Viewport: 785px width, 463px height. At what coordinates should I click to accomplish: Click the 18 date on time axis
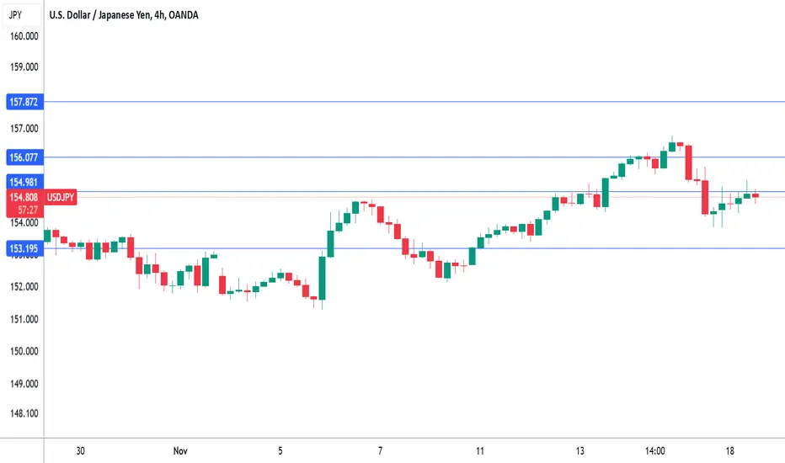tap(730, 451)
